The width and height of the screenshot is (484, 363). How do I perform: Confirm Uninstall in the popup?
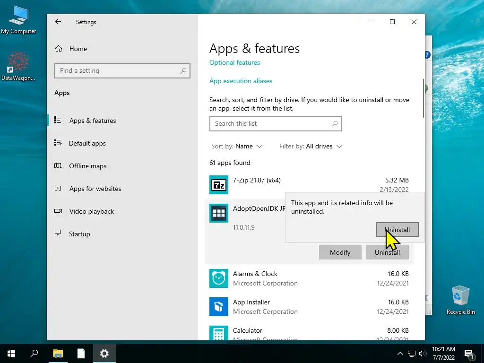coord(397,230)
